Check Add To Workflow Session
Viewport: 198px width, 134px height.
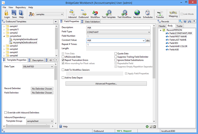coord(63,70)
